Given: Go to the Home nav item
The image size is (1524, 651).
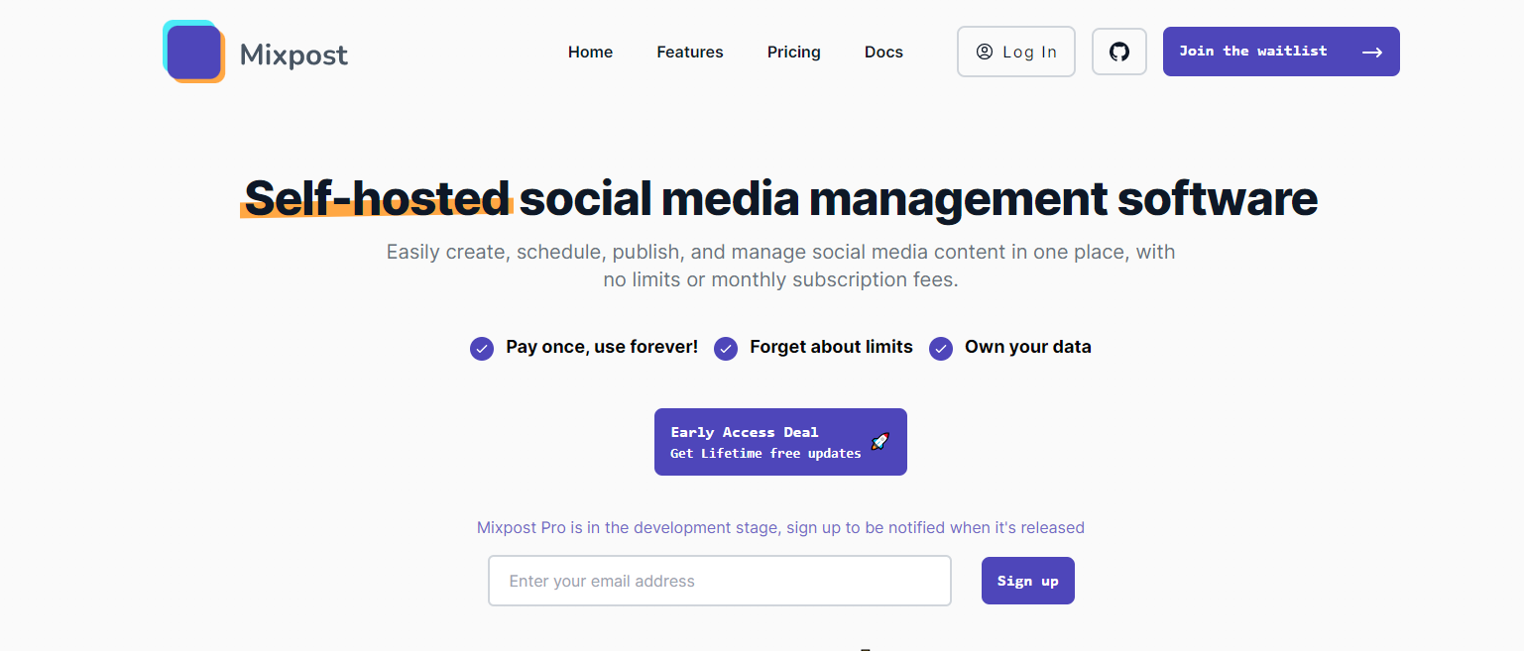Looking at the screenshot, I should coord(590,53).
